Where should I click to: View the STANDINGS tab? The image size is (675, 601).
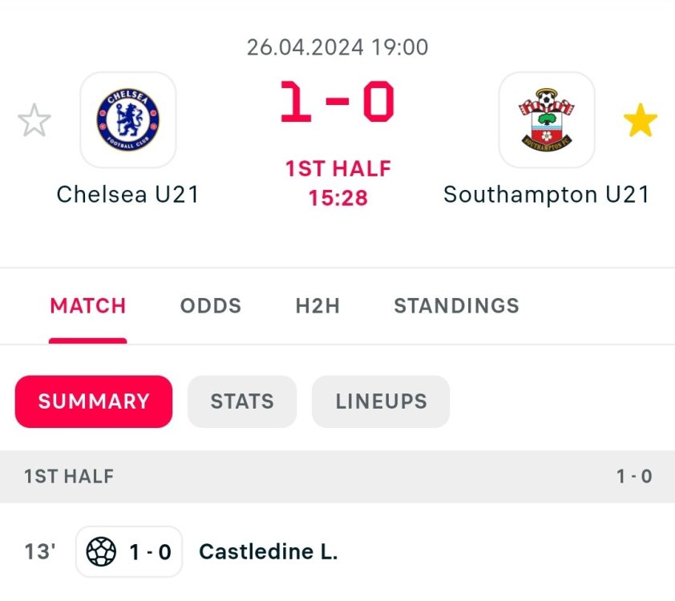pos(456,305)
